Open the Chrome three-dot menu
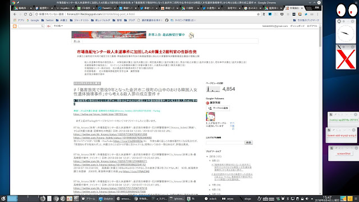Screen dimensions: 359x202 318,14
